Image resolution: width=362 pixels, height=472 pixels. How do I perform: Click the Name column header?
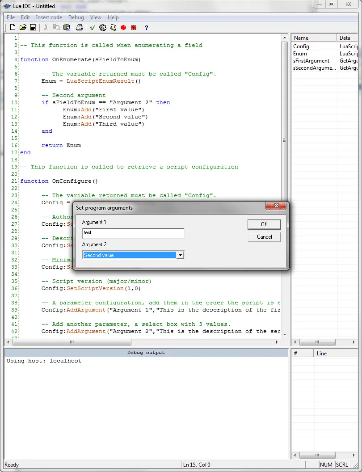314,38
